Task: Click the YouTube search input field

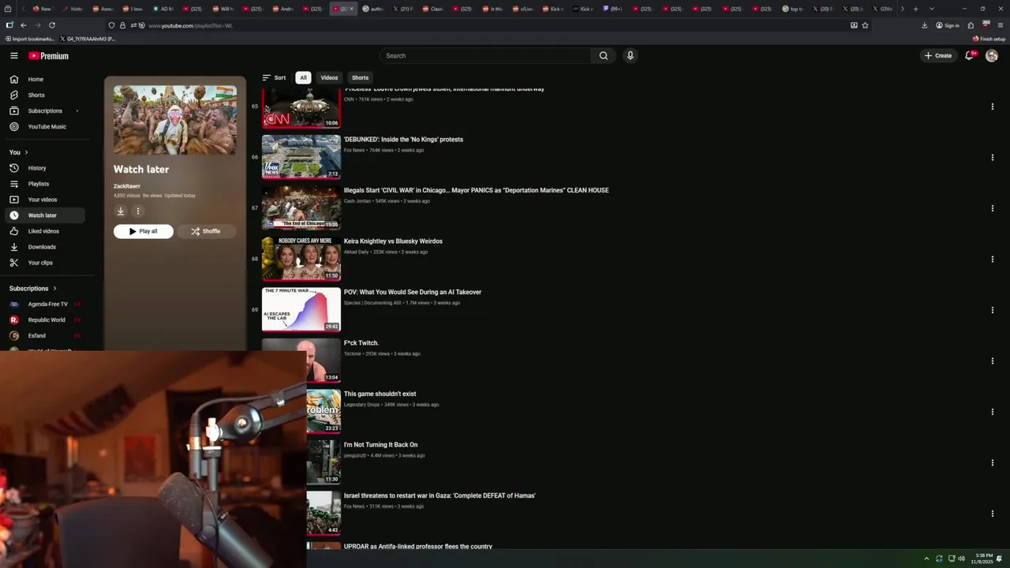Action: 485,56
